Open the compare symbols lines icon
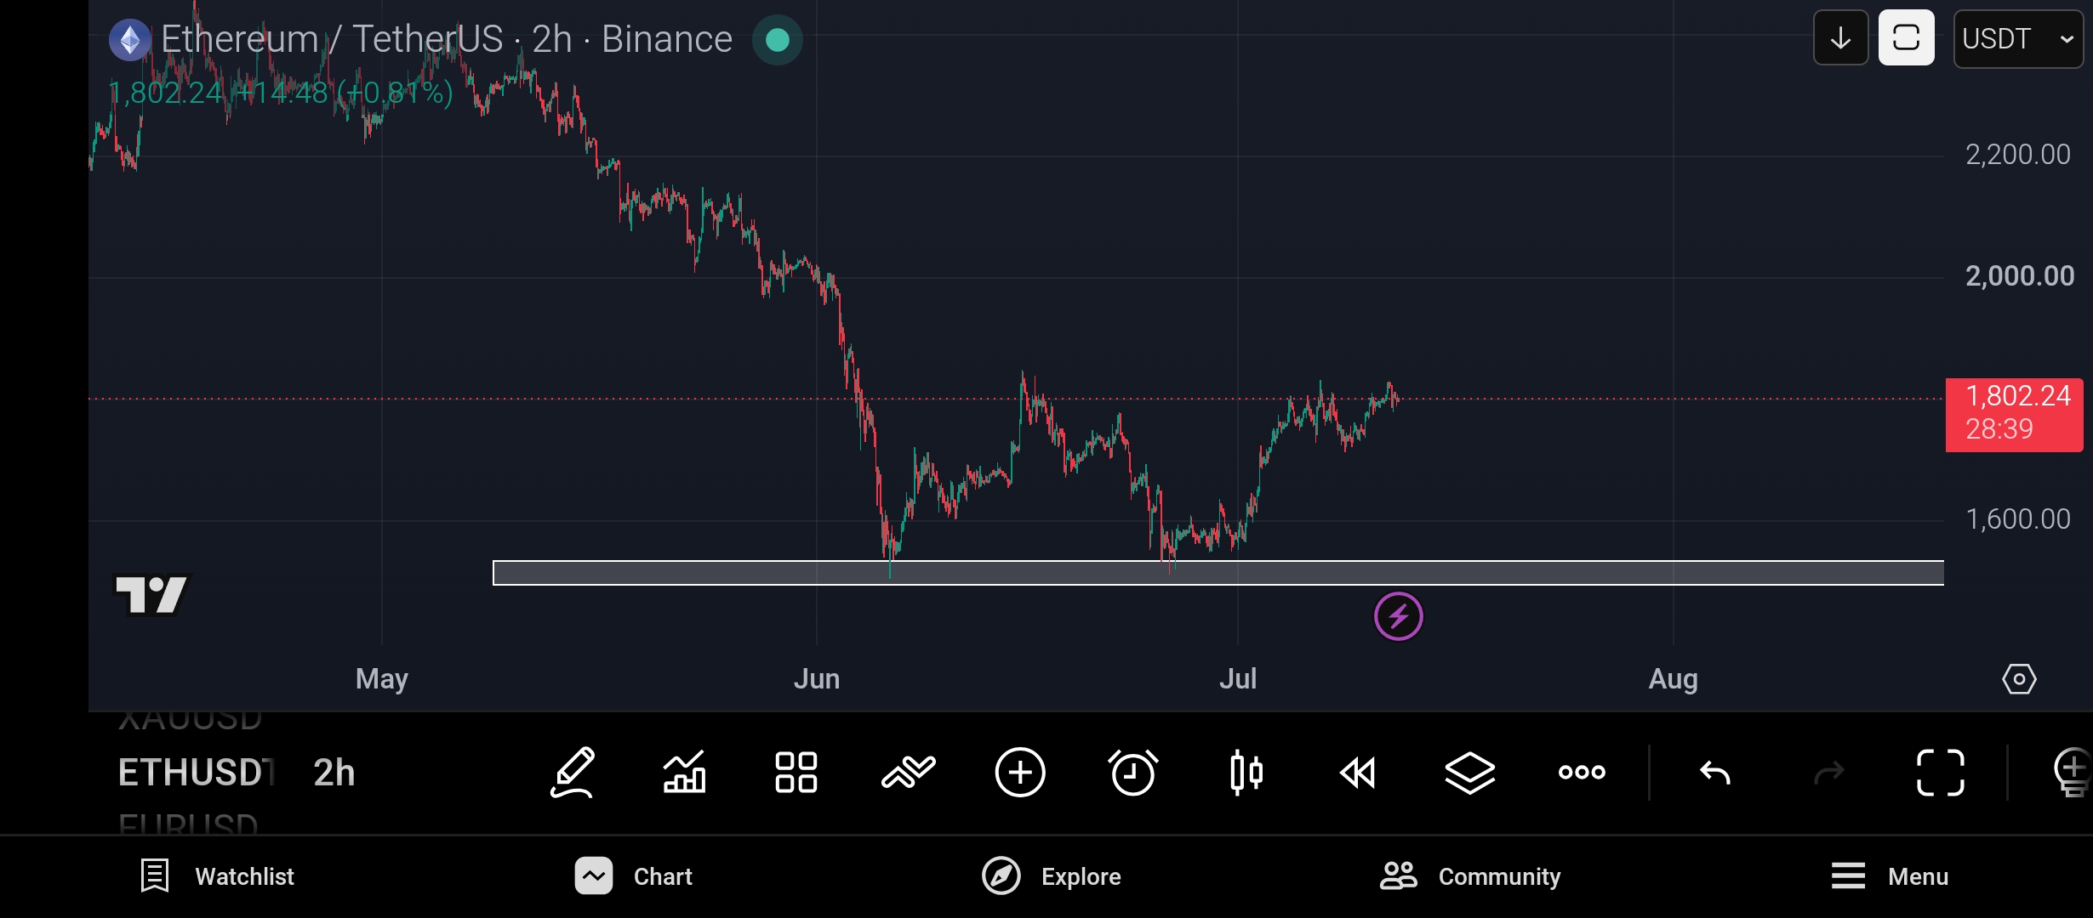The height and width of the screenshot is (918, 2093). tap(909, 773)
